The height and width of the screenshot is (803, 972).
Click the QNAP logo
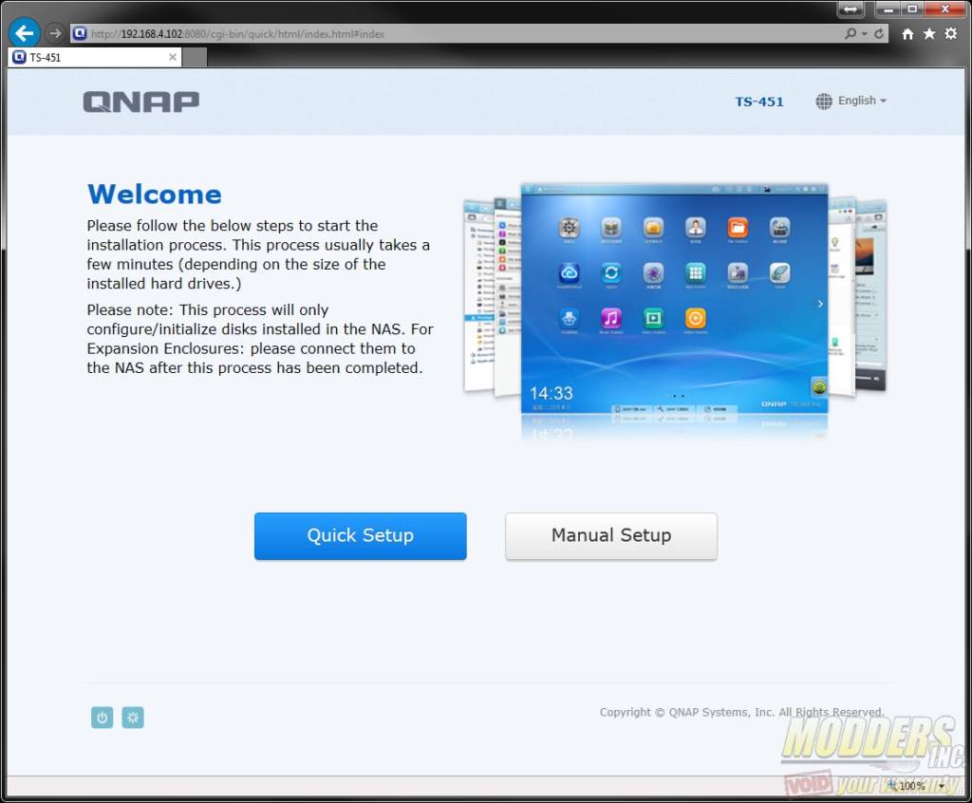coord(141,102)
